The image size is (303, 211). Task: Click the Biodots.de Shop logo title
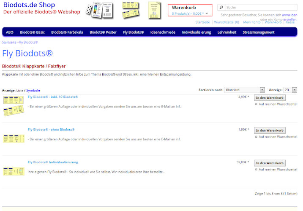point(29,5)
